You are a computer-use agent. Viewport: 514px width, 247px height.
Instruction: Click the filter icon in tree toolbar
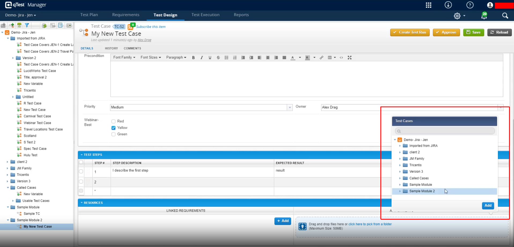27,25
